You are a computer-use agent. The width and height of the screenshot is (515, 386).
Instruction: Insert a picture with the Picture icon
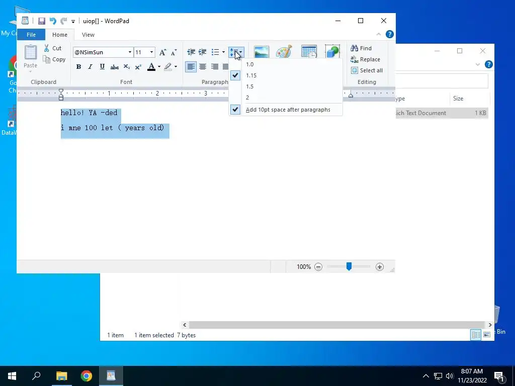[262, 52]
